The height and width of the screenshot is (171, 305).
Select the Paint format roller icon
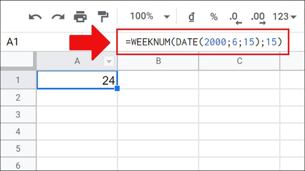tap(103, 16)
